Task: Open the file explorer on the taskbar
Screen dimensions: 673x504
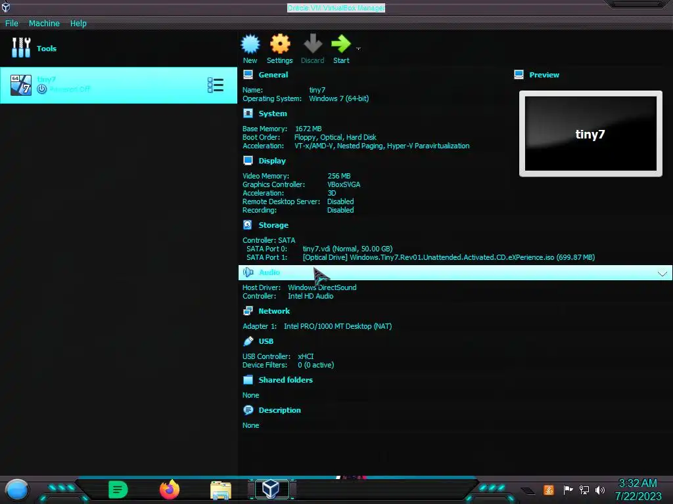Action: click(x=221, y=490)
